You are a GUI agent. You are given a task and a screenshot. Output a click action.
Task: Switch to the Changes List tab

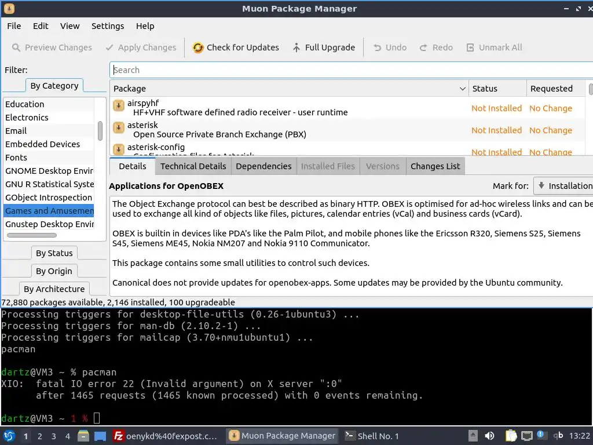pyautogui.click(x=435, y=166)
